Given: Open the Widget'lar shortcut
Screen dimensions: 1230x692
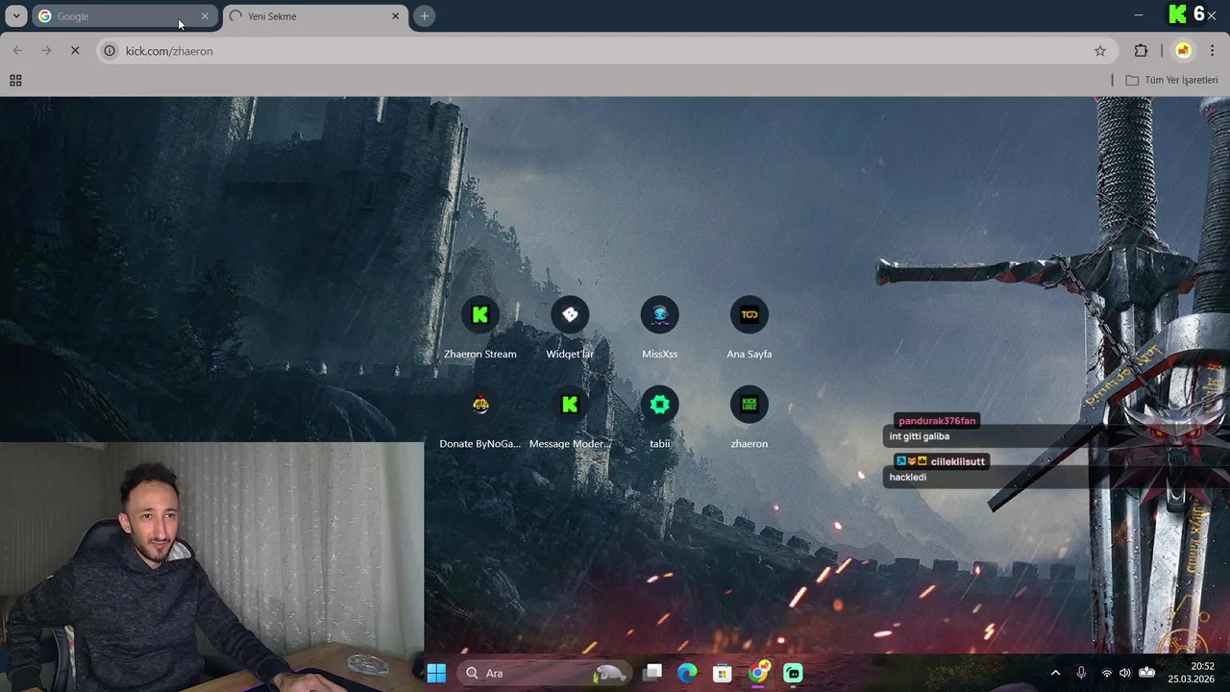Looking at the screenshot, I should coord(570,328).
